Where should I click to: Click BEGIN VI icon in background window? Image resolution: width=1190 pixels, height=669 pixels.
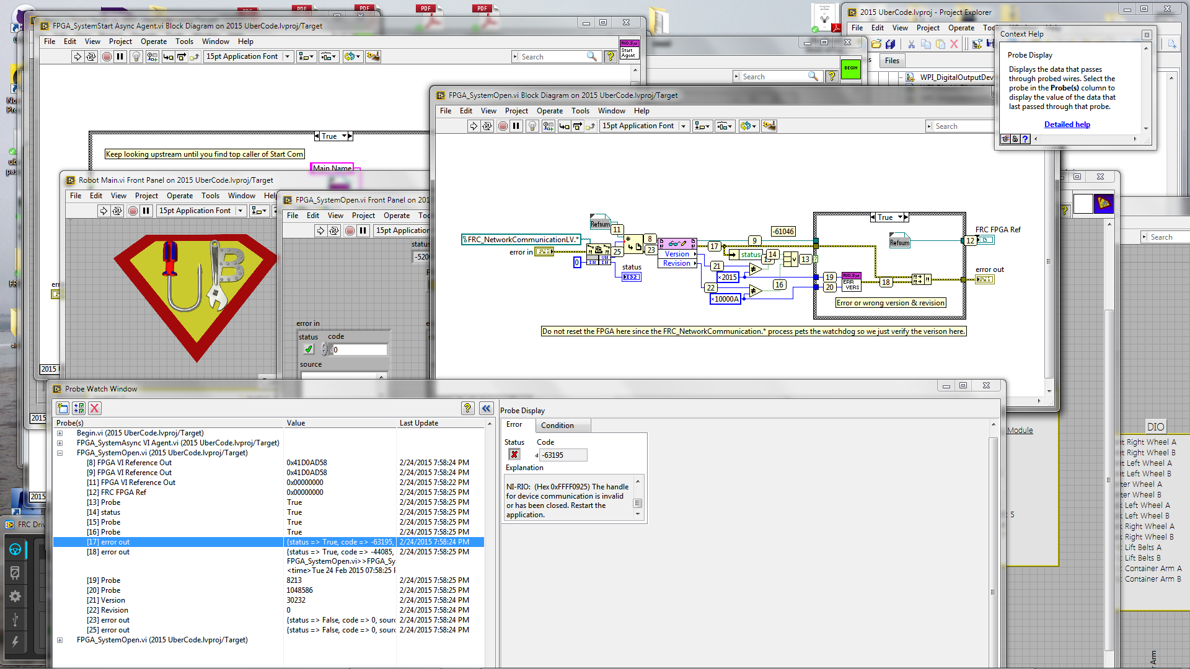tap(851, 68)
